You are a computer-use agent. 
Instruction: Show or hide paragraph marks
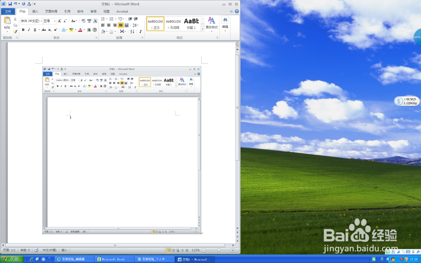click(x=141, y=32)
